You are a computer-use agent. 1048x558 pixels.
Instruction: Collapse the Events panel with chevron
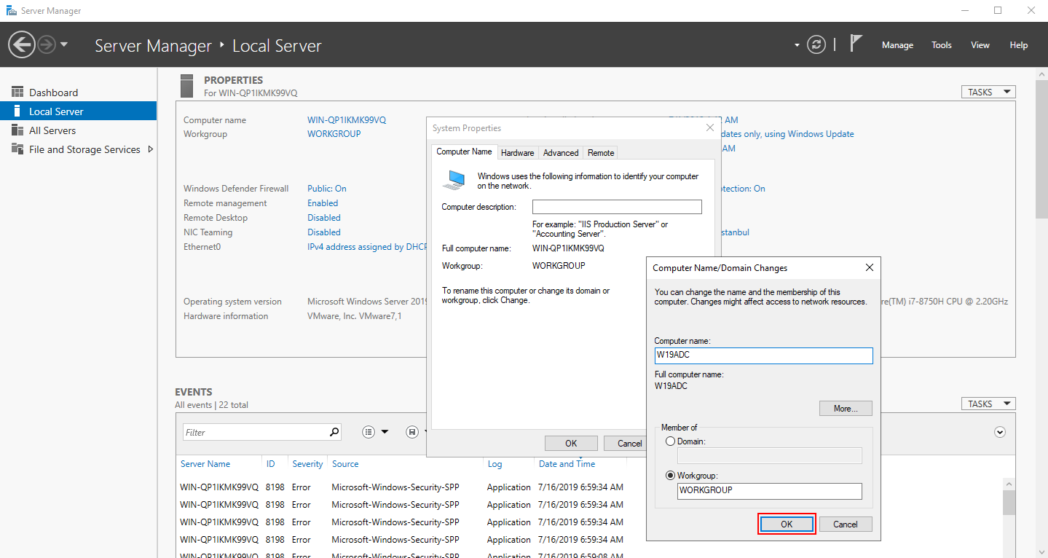tap(1000, 432)
